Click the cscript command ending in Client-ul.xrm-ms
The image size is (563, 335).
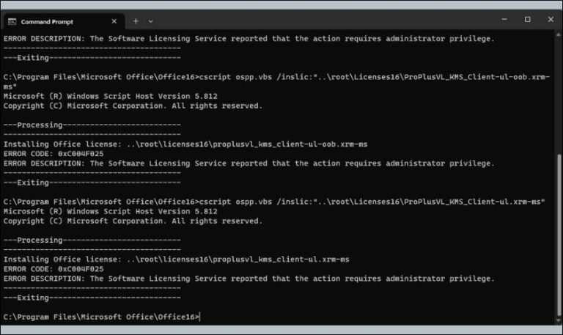[274, 202]
